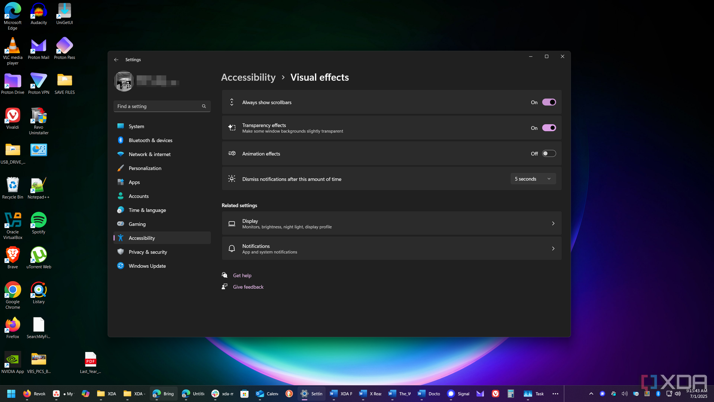Open Personalization category
714x402 pixels.
162,168
